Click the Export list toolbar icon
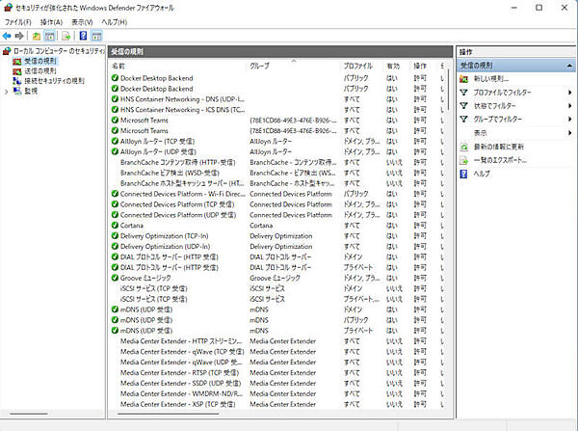The height and width of the screenshot is (431, 578). point(65,36)
